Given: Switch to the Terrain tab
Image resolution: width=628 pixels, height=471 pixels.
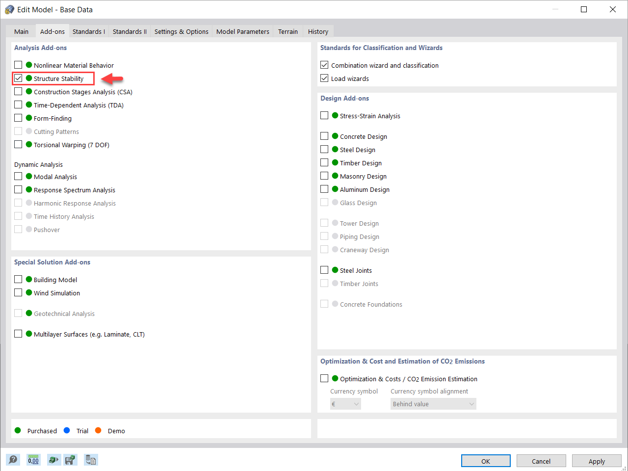Looking at the screenshot, I should point(288,31).
